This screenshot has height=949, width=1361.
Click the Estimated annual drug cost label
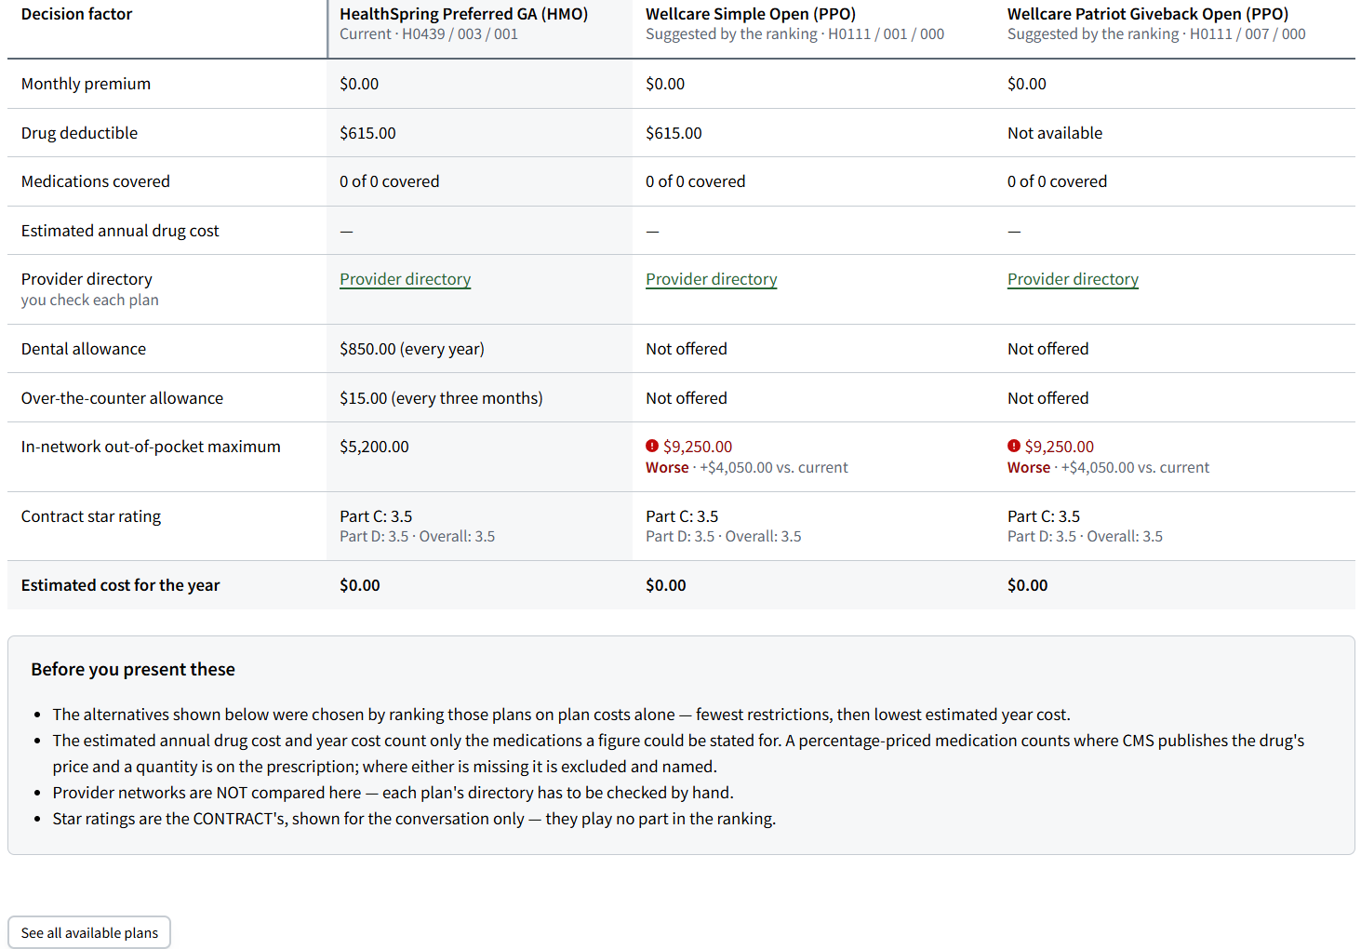(120, 231)
